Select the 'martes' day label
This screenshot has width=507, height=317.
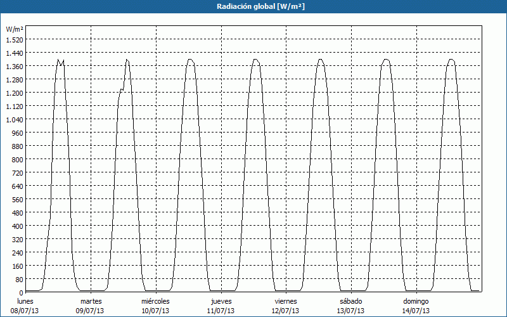(91, 301)
